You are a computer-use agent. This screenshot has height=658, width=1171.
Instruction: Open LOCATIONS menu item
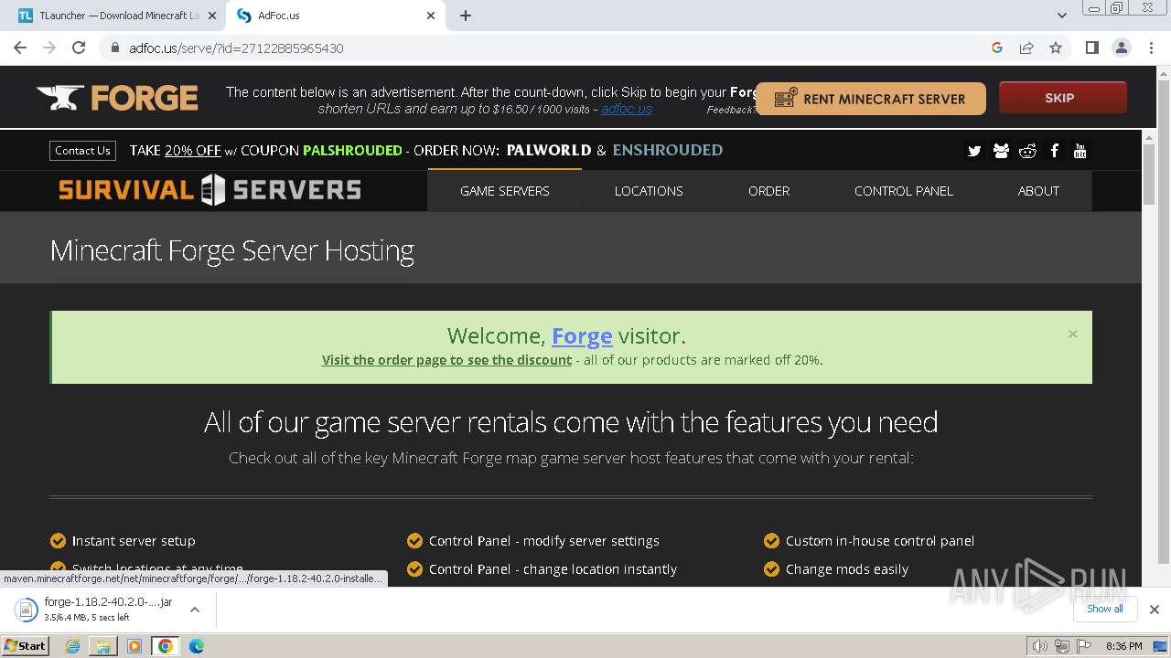649,190
